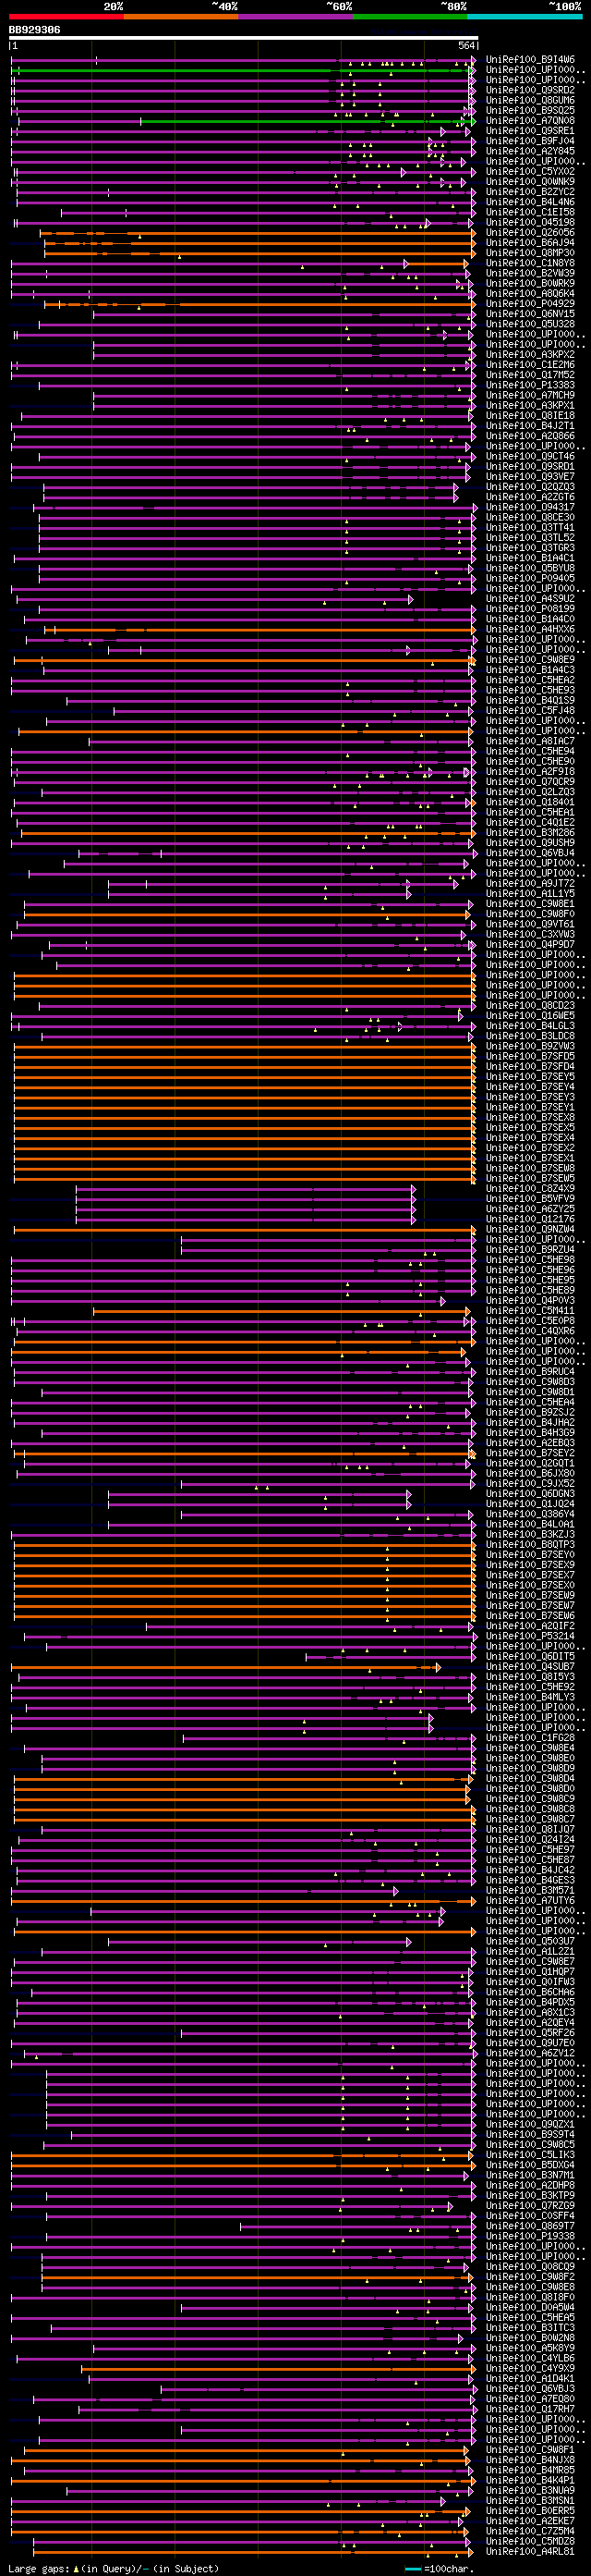The height and width of the screenshot is (2576, 591).
Task: Open hit UniRef100_Q2GQT1
Action: point(530,1463)
